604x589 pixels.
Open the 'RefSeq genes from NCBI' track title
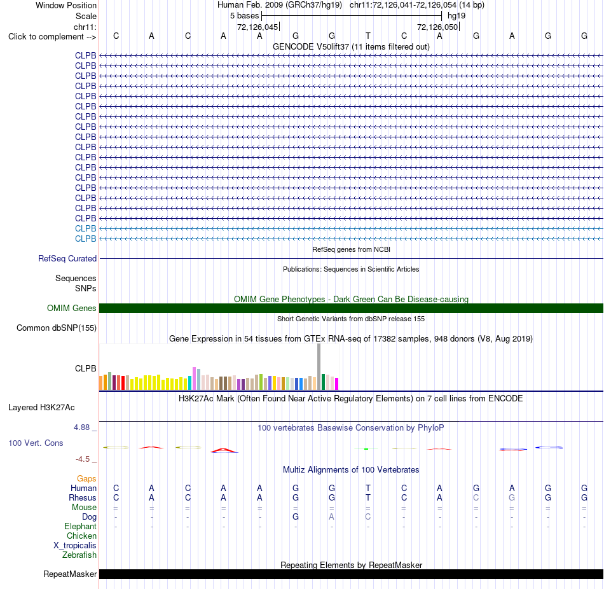[351, 249]
